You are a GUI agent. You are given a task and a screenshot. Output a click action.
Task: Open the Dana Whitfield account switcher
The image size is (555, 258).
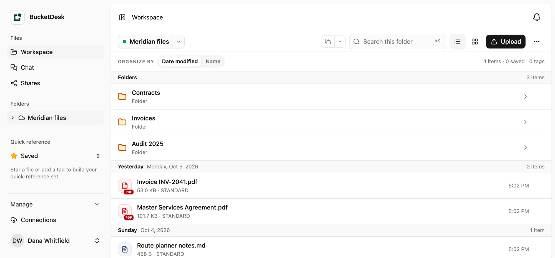pos(56,241)
